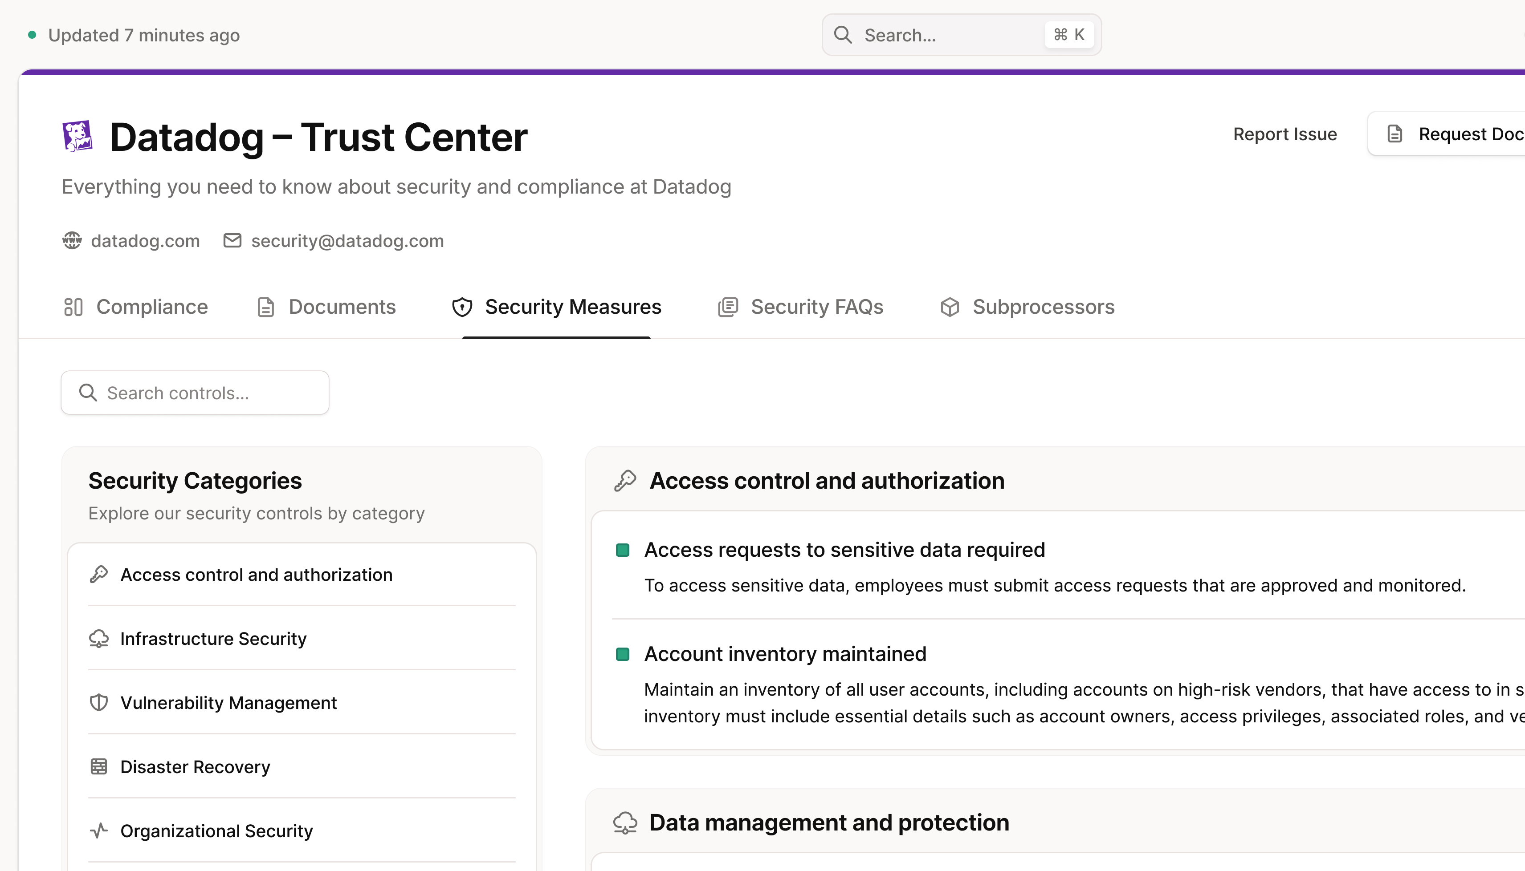The width and height of the screenshot is (1525, 871).
Task: Click the pulse icon beside Organizational Security
Action: pos(99,830)
